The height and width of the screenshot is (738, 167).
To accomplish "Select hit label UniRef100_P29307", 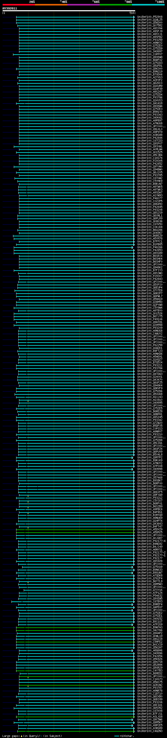I will [x=150, y=276].
